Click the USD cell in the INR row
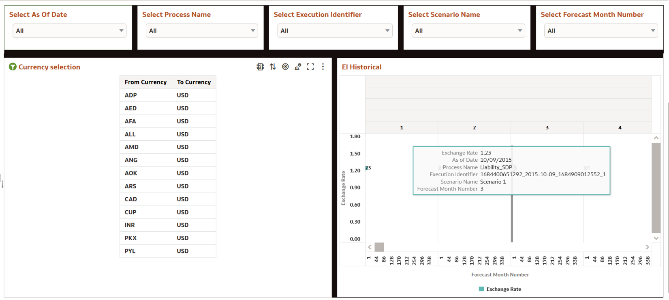This screenshot has height=300, width=669. tap(194, 225)
